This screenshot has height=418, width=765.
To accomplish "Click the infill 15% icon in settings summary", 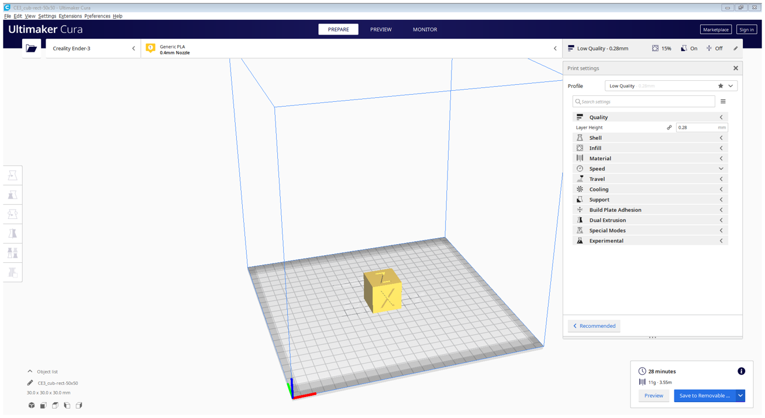I will click(x=655, y=49).
